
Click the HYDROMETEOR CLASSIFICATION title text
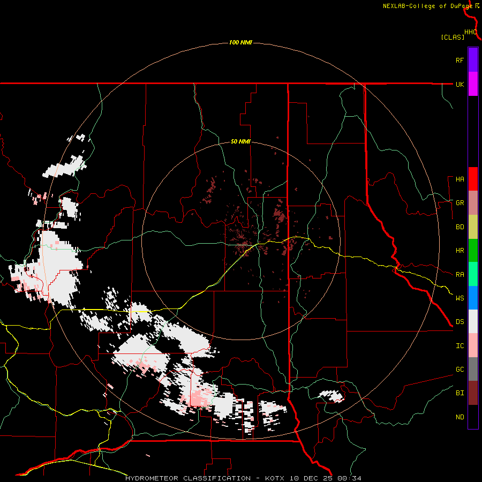pyautogui.click(x=188, y=478)
